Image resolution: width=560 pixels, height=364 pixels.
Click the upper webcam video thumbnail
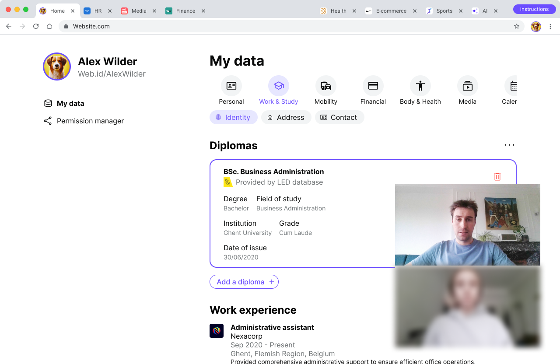click(468, 224)
